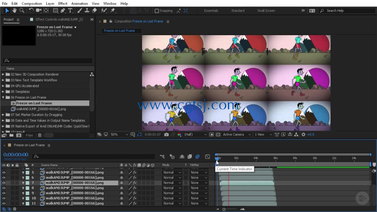Click the channel color display icon
The image size is (377, 212).
click(180, 135)
